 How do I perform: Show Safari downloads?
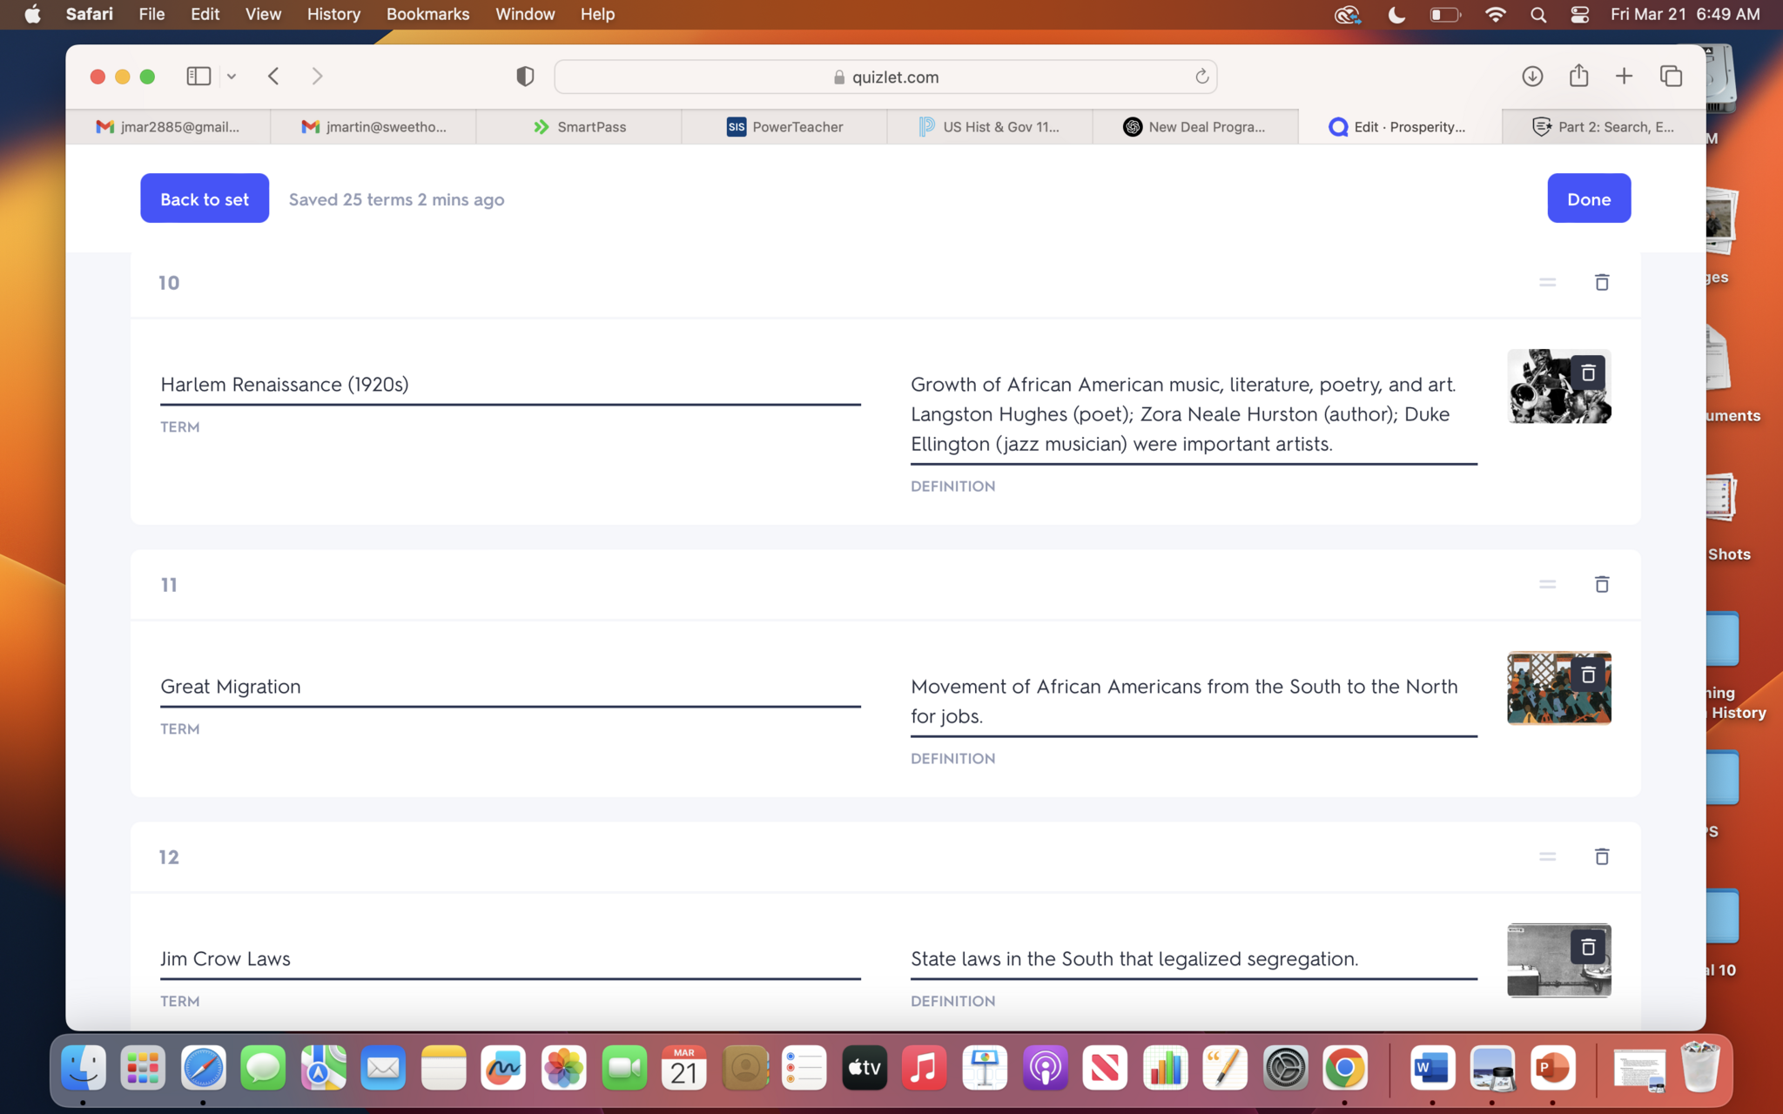(1532, 77)
